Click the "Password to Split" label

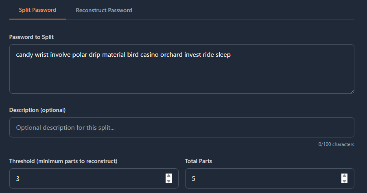pos(31,37)
